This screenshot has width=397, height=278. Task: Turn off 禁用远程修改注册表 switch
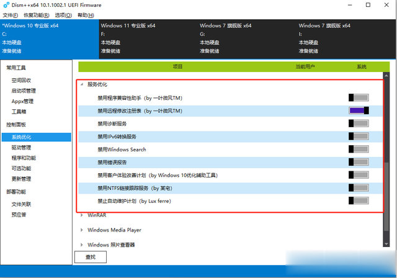pyautogui.click(x=359, y=110)
